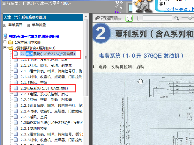Select the 2夏利系列(含A系列和N3) folder
The image size is (194, 145).
[x=35, y=48]
